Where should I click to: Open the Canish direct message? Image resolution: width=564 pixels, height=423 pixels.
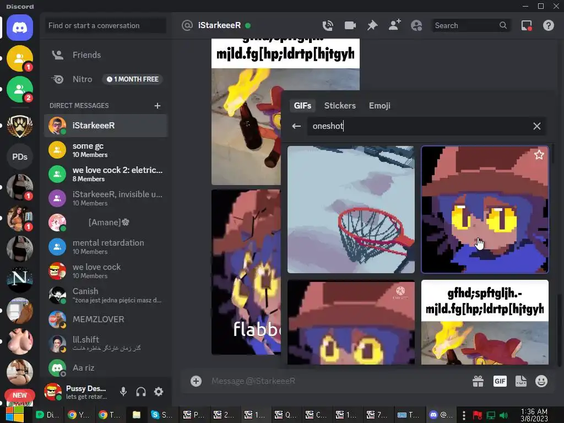pos(106,295)
